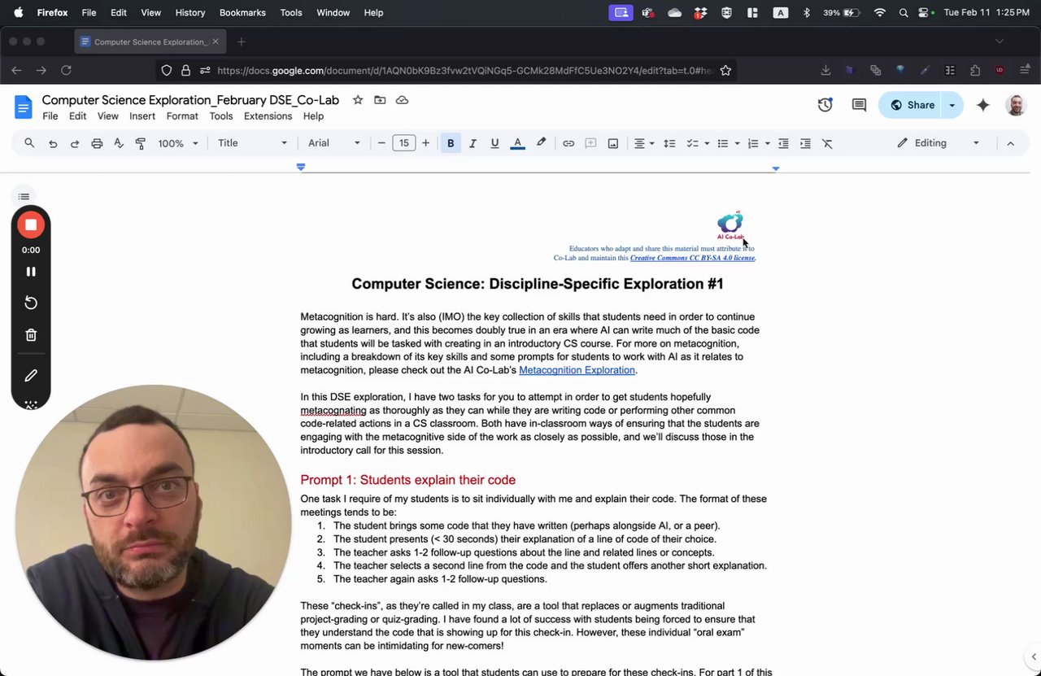
Task: Expand the numbered list options arrow
Action: 767,143
